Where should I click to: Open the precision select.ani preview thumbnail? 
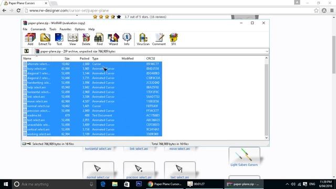[139, 170]
